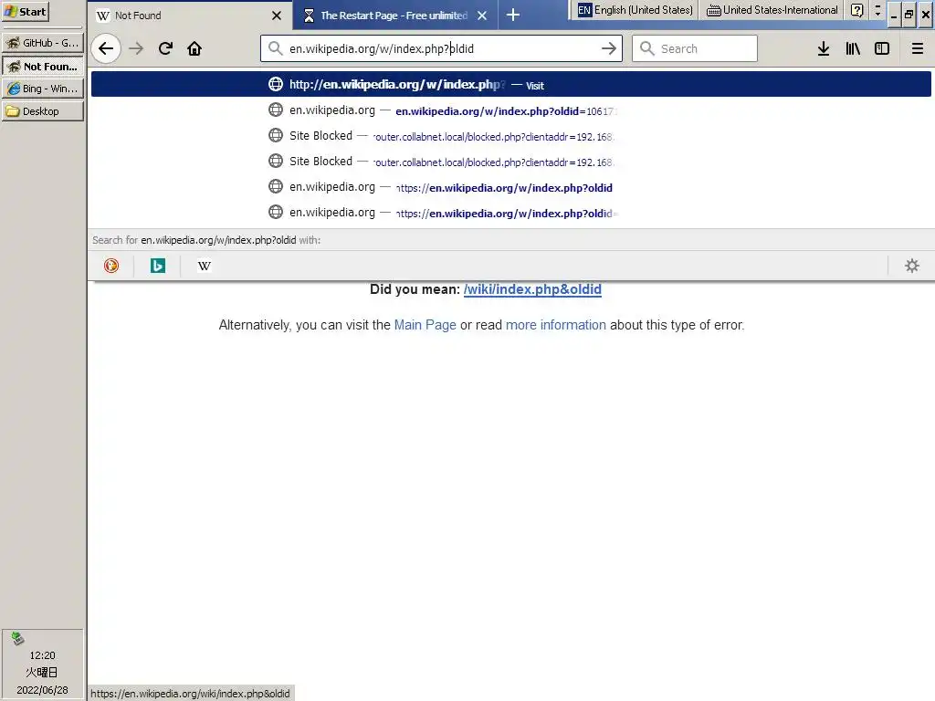Open the more information link
Image resolution: width=935 pixels, height=701 pixels.
point(556,325)
